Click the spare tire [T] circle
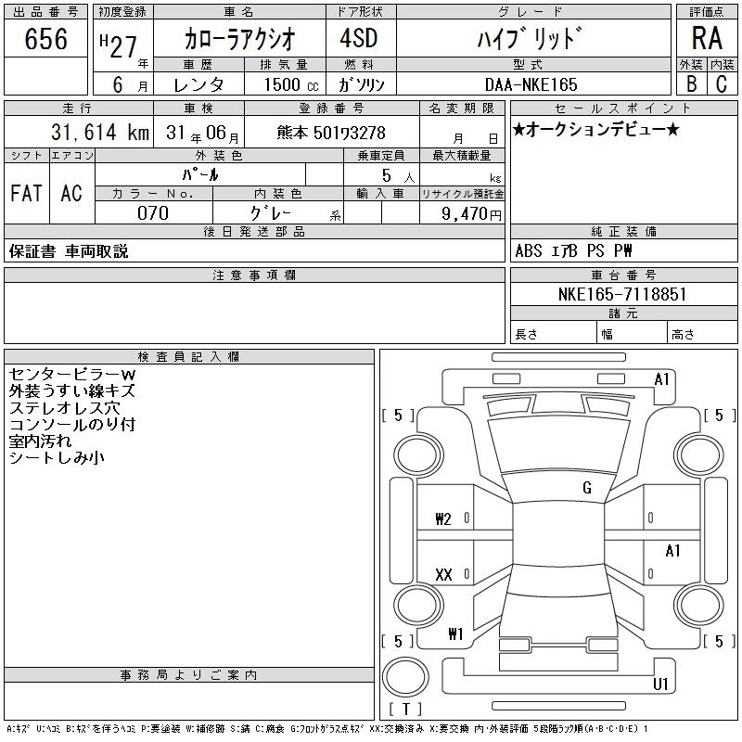The width and height of the screenshot is (742, 742). [405, 677]
